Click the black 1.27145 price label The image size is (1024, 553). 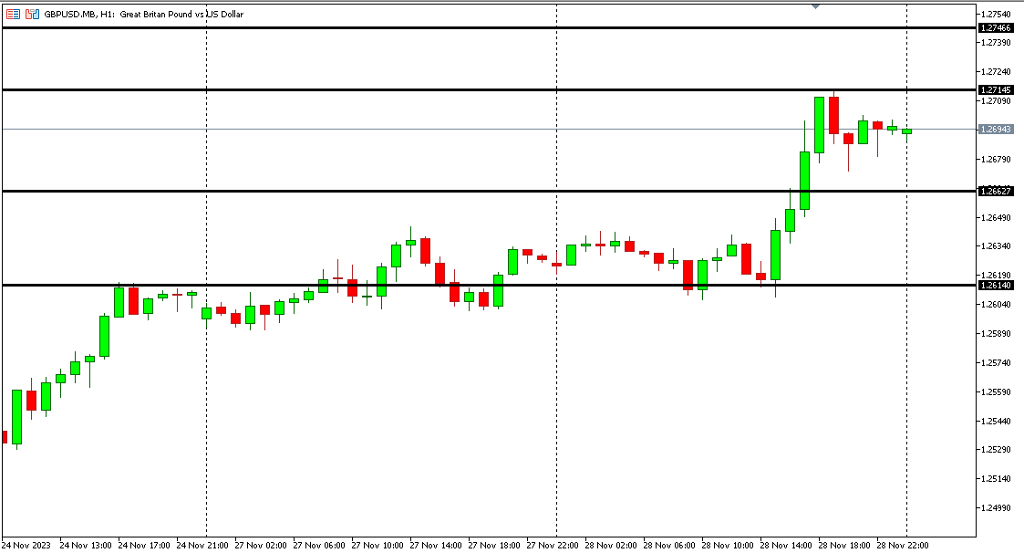tap(996, 89)
